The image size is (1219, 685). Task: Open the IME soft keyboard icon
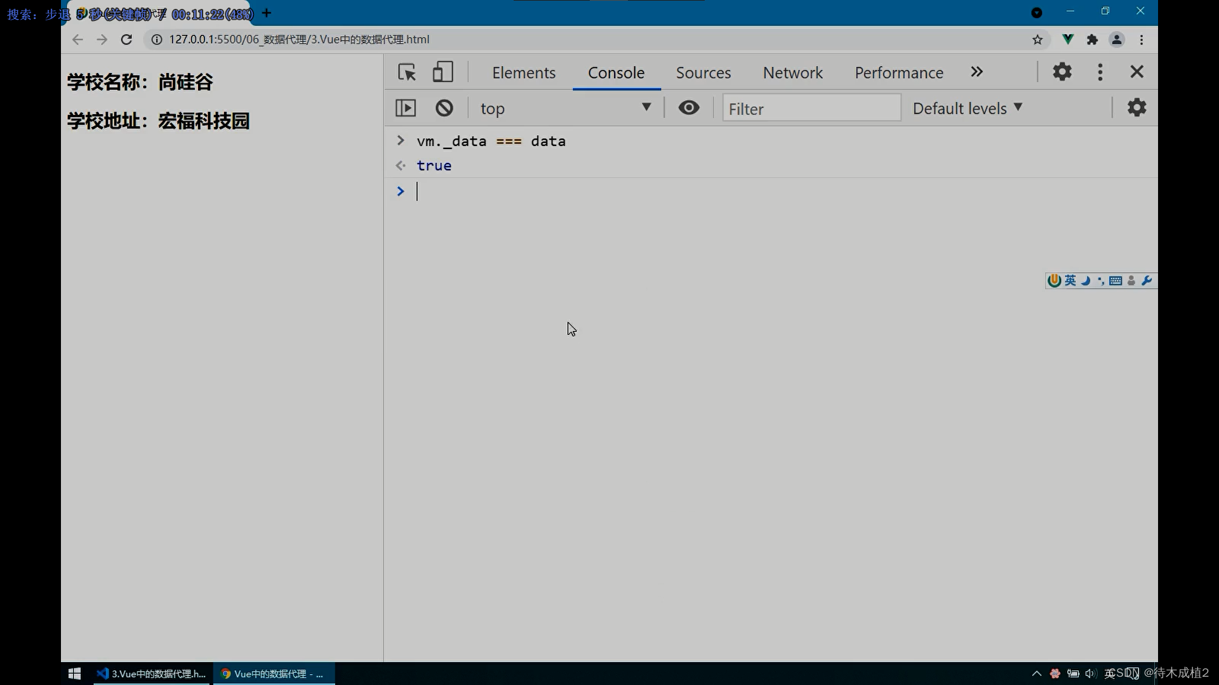pos(1116,280)
